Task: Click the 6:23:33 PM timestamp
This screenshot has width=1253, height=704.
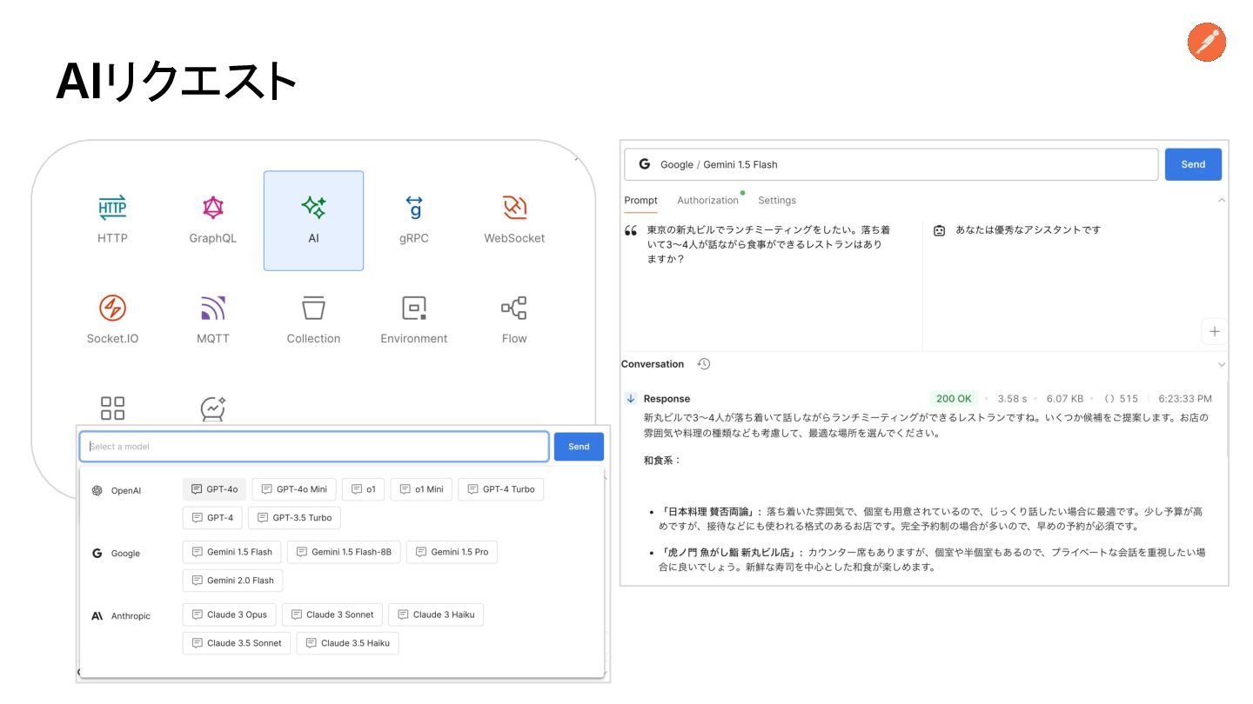Action: coord(1185,399)
